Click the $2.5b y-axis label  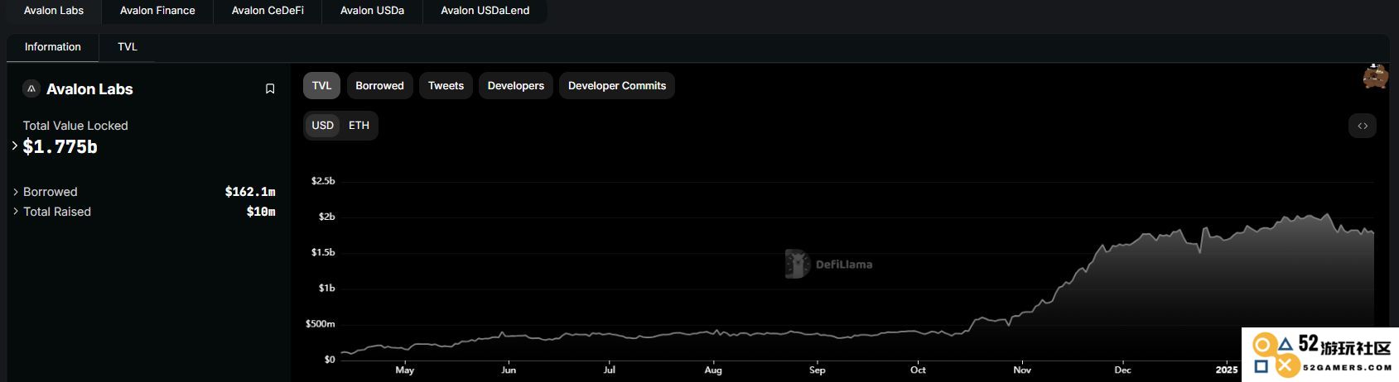pos(323,181)
